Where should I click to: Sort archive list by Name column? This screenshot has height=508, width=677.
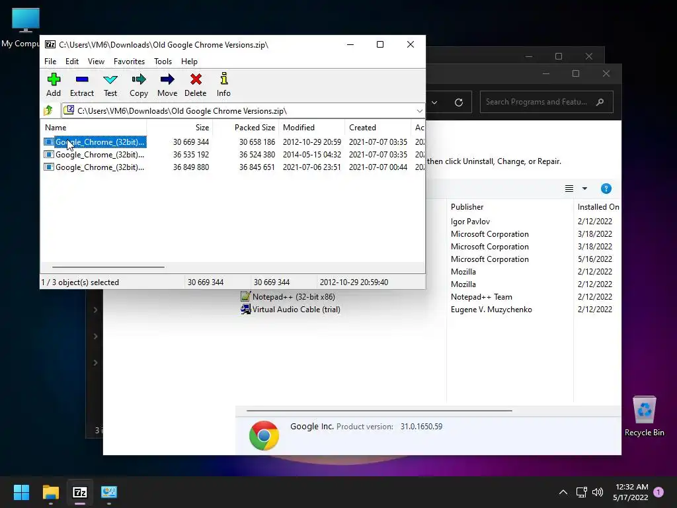94,128
